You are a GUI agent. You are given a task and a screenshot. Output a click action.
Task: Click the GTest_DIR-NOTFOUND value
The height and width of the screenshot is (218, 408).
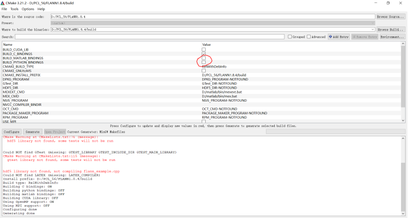click(219, 83)
